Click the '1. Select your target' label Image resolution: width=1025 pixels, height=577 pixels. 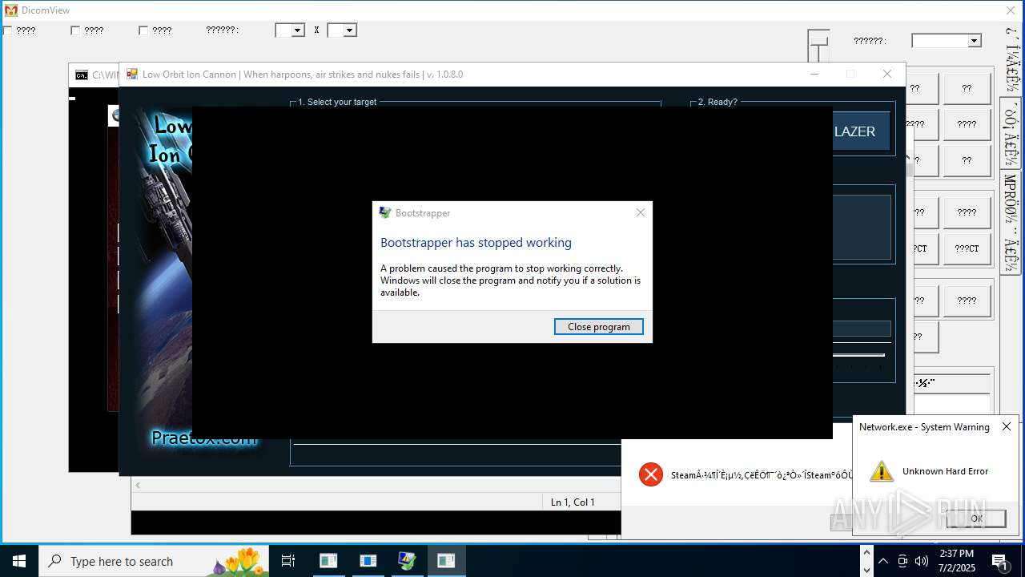(x=337, y=102)
